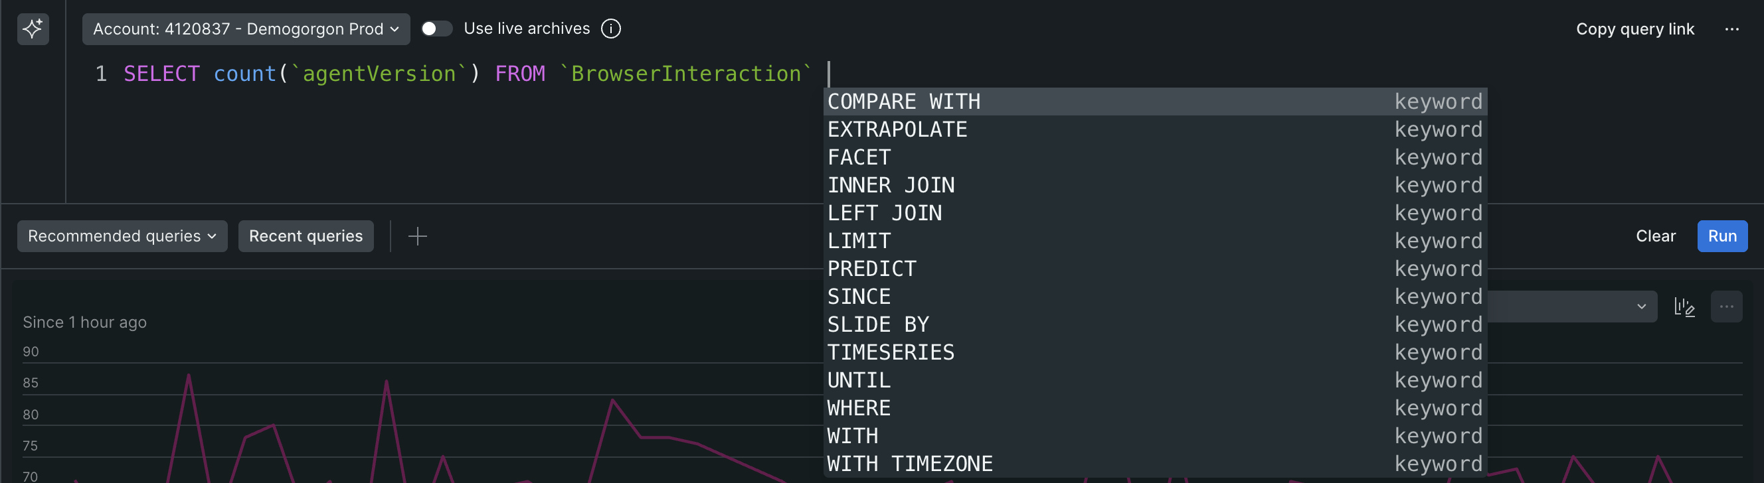Add a new query with the plus icon
Image resolution: width=1764 pixels, height=483 pixels.
click(417, 236)
